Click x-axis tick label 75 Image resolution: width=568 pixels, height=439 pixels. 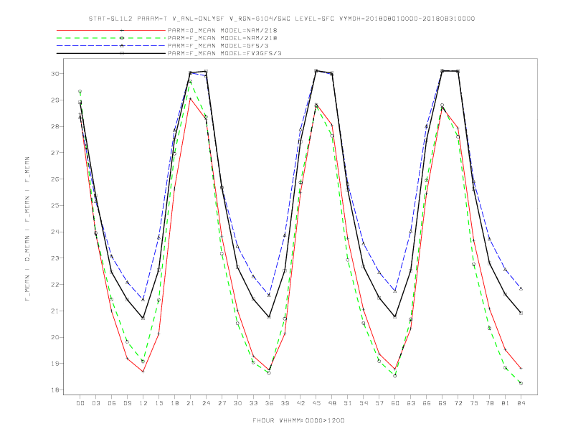click(474, 403)
